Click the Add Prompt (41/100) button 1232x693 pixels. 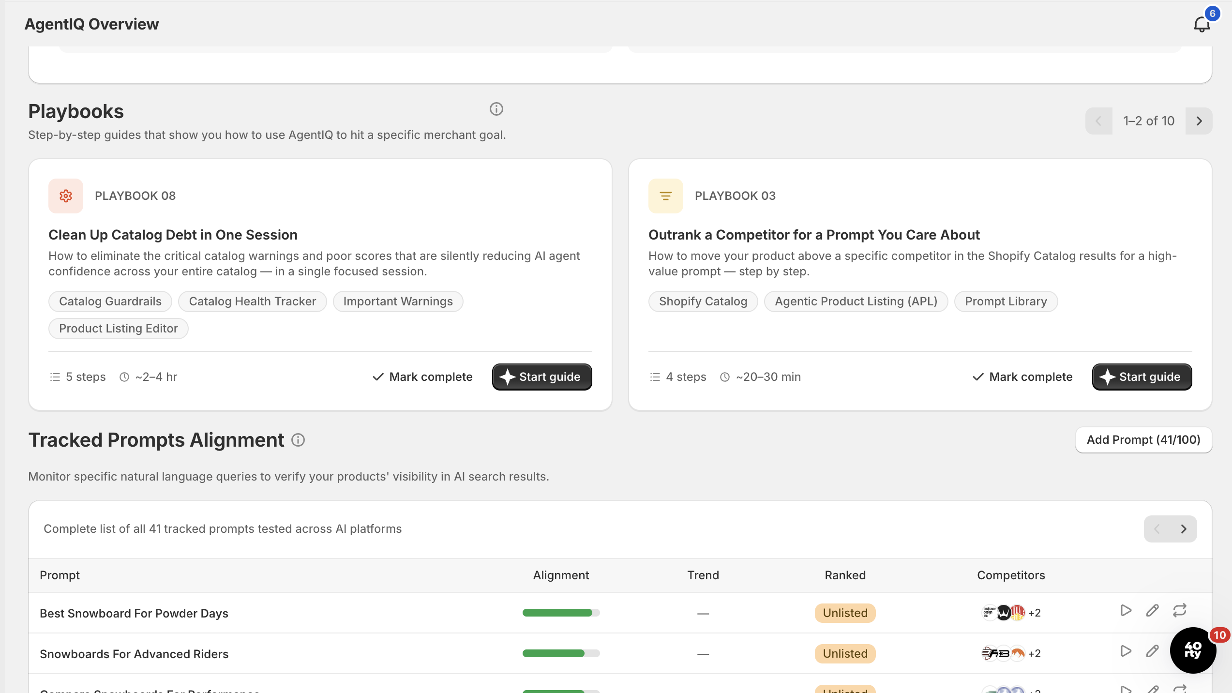point(1143,440)
